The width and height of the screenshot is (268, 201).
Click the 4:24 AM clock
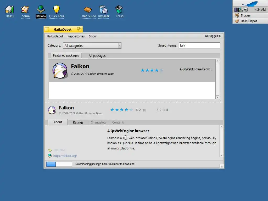point(260,10)
